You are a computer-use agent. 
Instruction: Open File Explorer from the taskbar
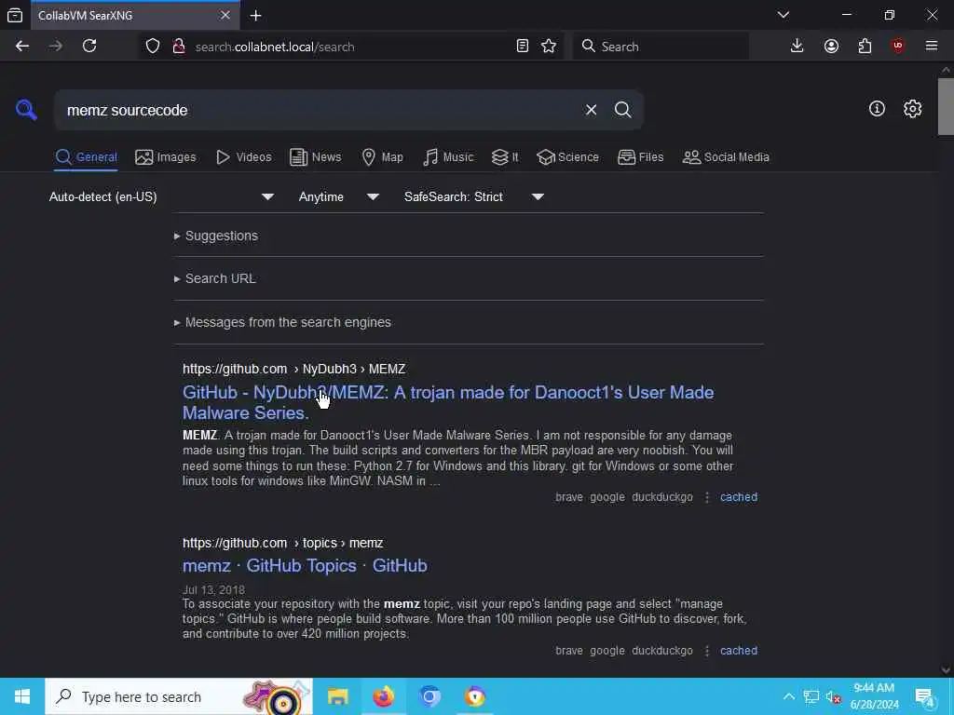(337, 696)
